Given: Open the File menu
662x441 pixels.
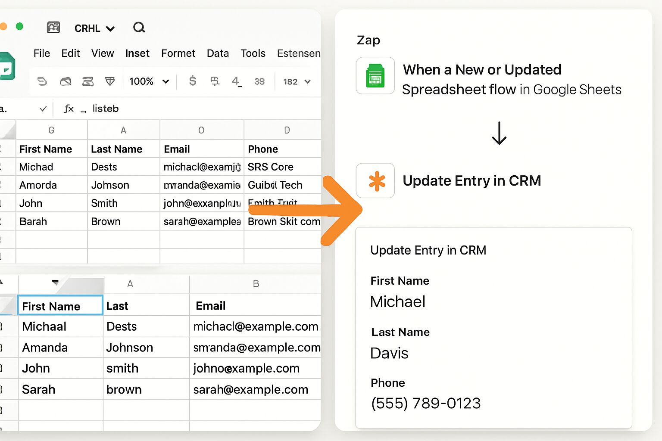Looking at the screenshot, I should click(x=42, y=53).
